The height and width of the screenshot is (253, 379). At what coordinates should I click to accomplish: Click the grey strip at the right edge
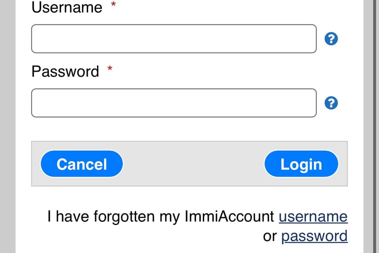click(x=371, y=126)
